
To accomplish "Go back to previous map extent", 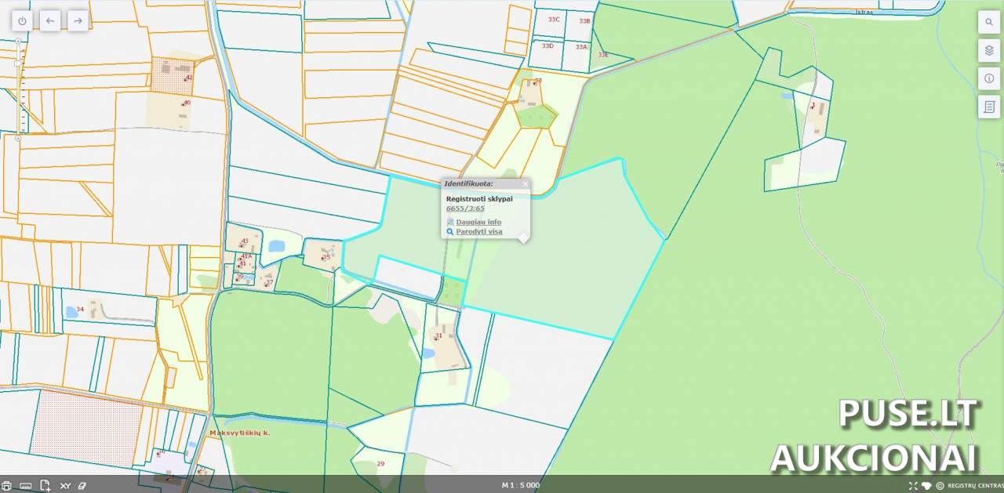I will coord(50,21).
